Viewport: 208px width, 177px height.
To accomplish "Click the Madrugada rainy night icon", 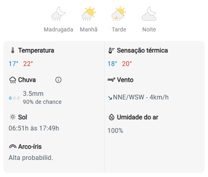I will 59,14.
